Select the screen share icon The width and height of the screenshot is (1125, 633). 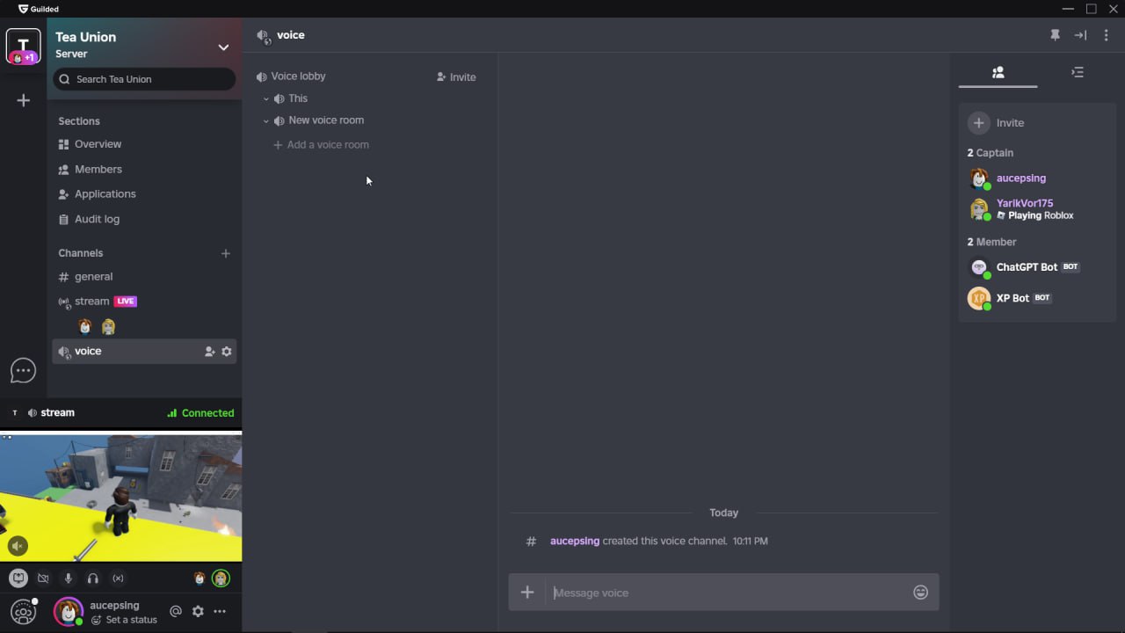[18, 578]
